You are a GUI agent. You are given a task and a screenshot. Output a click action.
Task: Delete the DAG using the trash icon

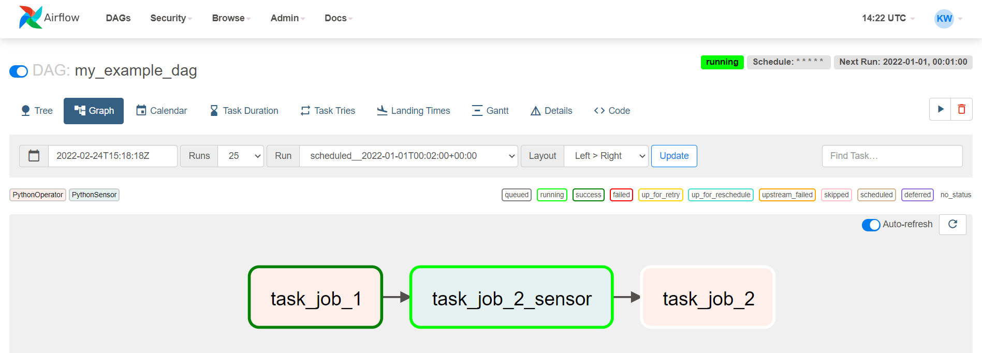[961, 109]
